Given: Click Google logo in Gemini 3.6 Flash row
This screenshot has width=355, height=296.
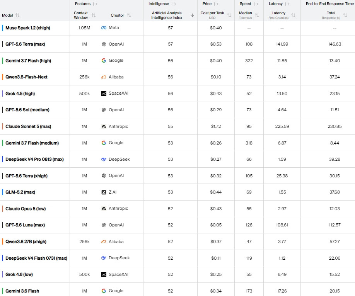Looking at the screenshot, I should (104, 291).
